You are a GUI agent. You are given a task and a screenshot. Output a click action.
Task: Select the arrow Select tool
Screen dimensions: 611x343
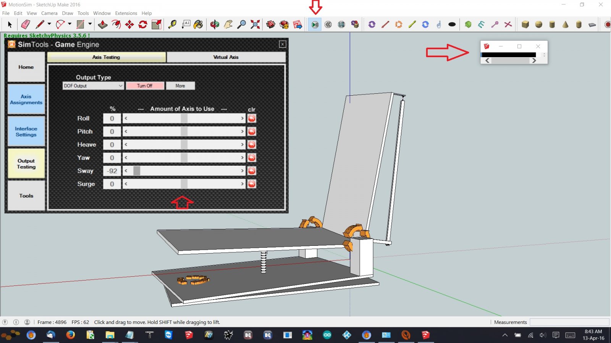pyautogui.click(x=10, y=25)
